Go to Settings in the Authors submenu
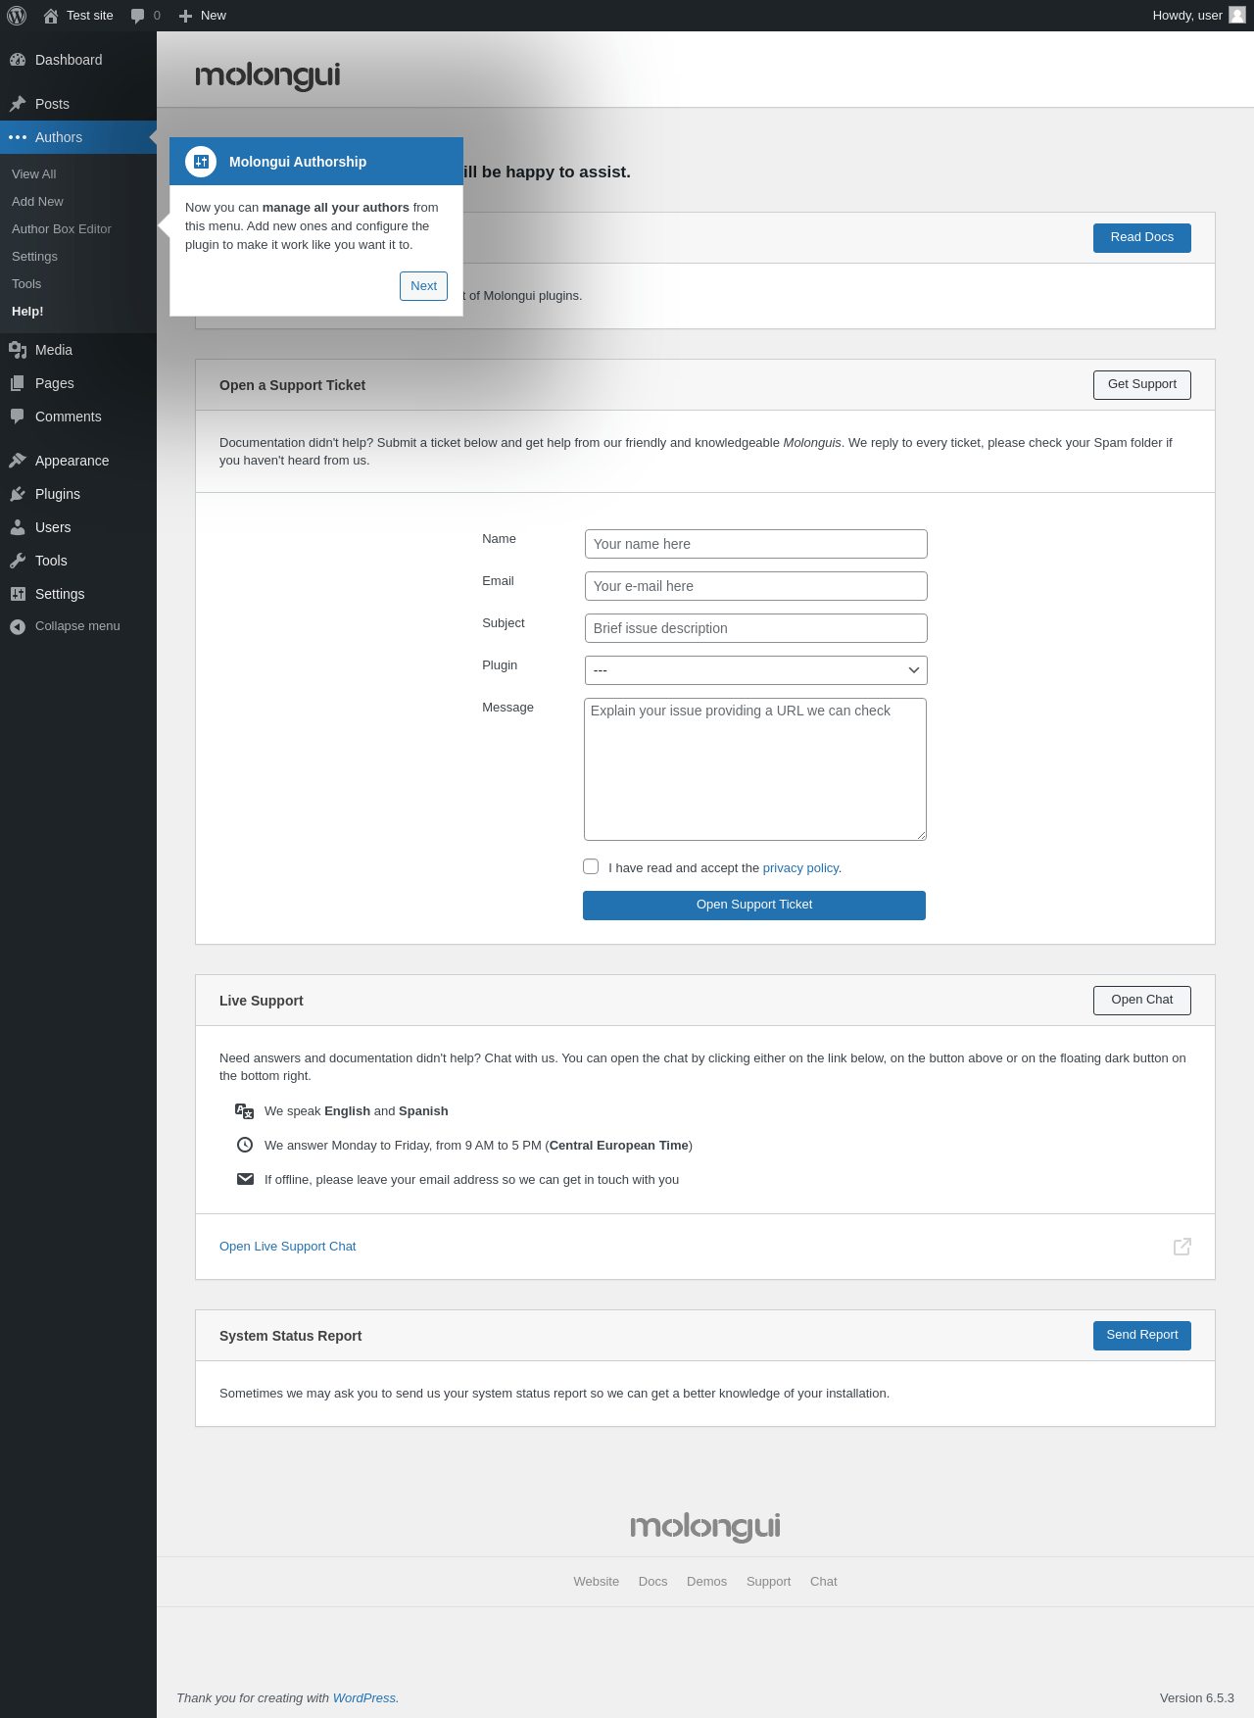The width and height of the screenshot is (1254, 1718). pos(34,257)
